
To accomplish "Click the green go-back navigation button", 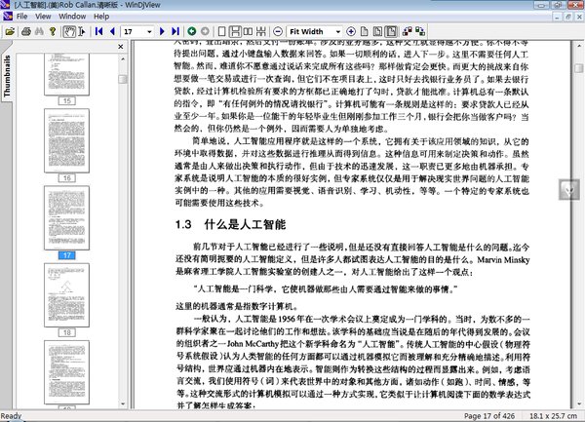I will click(x=192, y=32).
